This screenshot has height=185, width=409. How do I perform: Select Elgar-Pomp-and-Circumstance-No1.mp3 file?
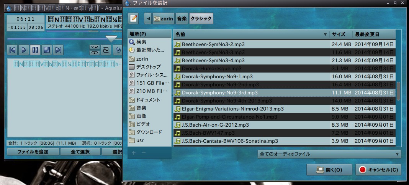point(284,117)
